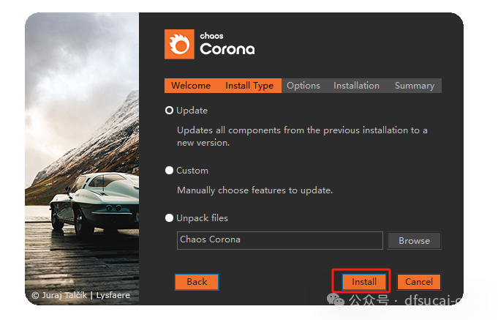This screenshot has height=320, width=498.
Task: Click the 'Updates all components' description text
Action: click(302, 136)
